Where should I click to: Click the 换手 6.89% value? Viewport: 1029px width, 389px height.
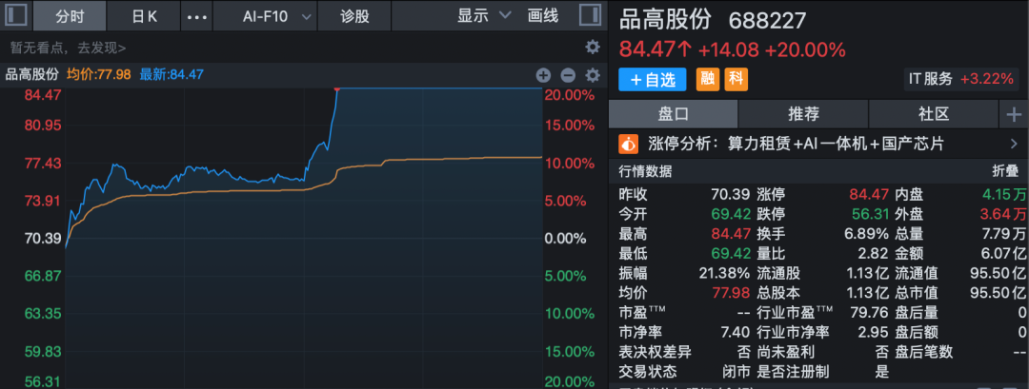coord(865,234)
